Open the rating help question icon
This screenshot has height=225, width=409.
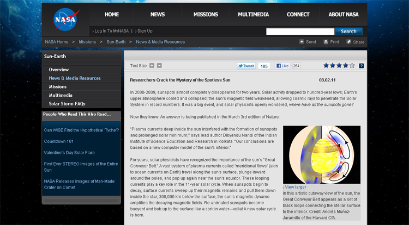click(361, 66)
